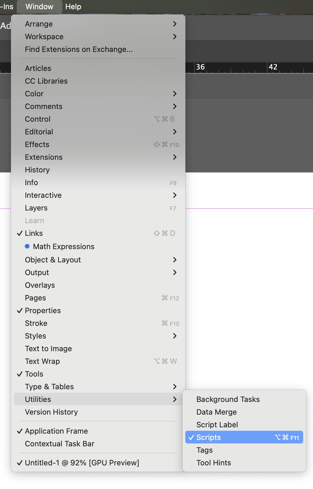Image resolution: width=313 pixels, height=489 pixels.
Task: Uncheck the Properties panel entry
Action: pyautogui.click(x=43, y=311)
